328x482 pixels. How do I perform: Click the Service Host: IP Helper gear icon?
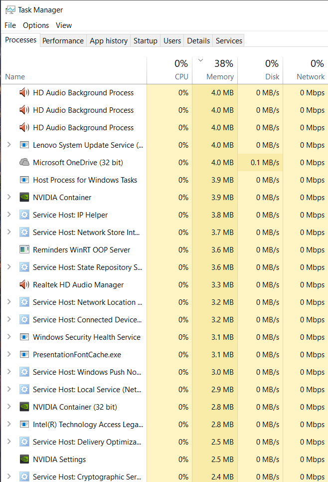[x=24, y=215]
